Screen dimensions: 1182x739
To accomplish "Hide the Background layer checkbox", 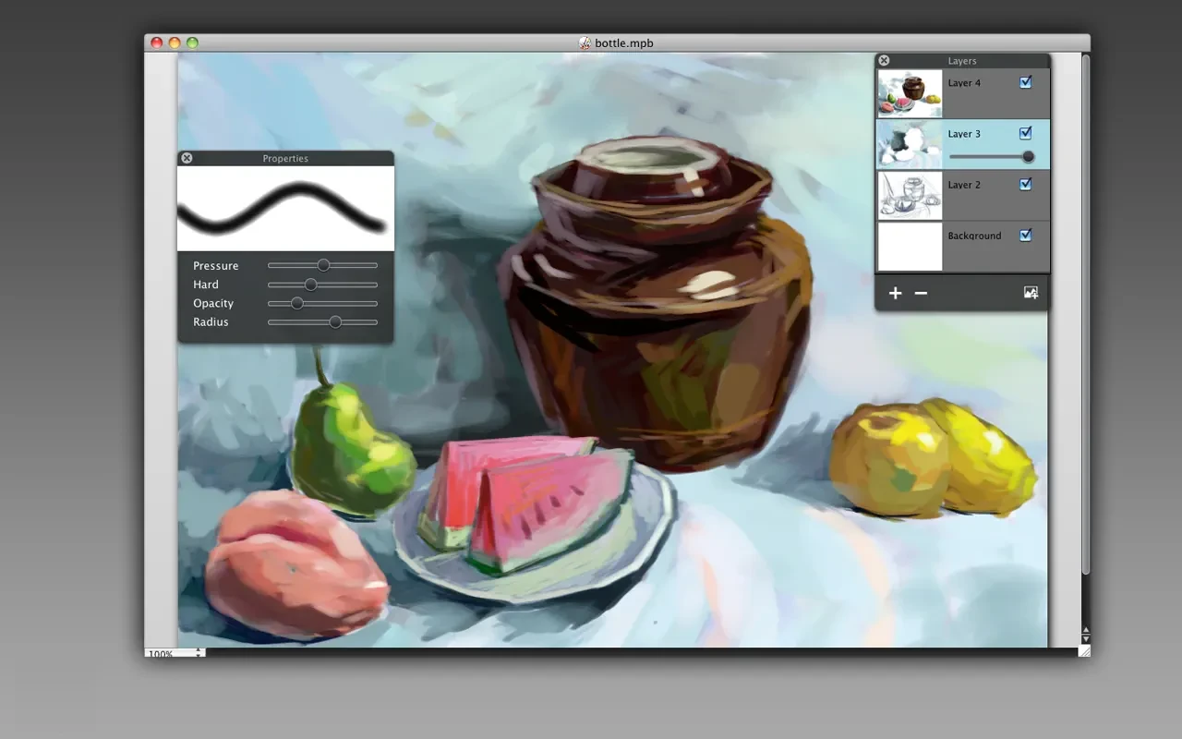I will 1025,235.
